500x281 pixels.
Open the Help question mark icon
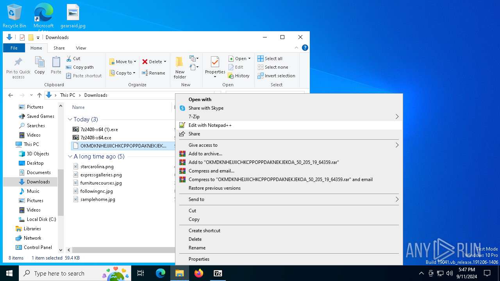305,48
